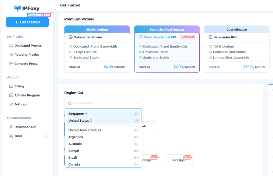This screenshot has width=273, height=176.
Task: Click the Datacenter IPv6 card icon
Action: point(210,37)
